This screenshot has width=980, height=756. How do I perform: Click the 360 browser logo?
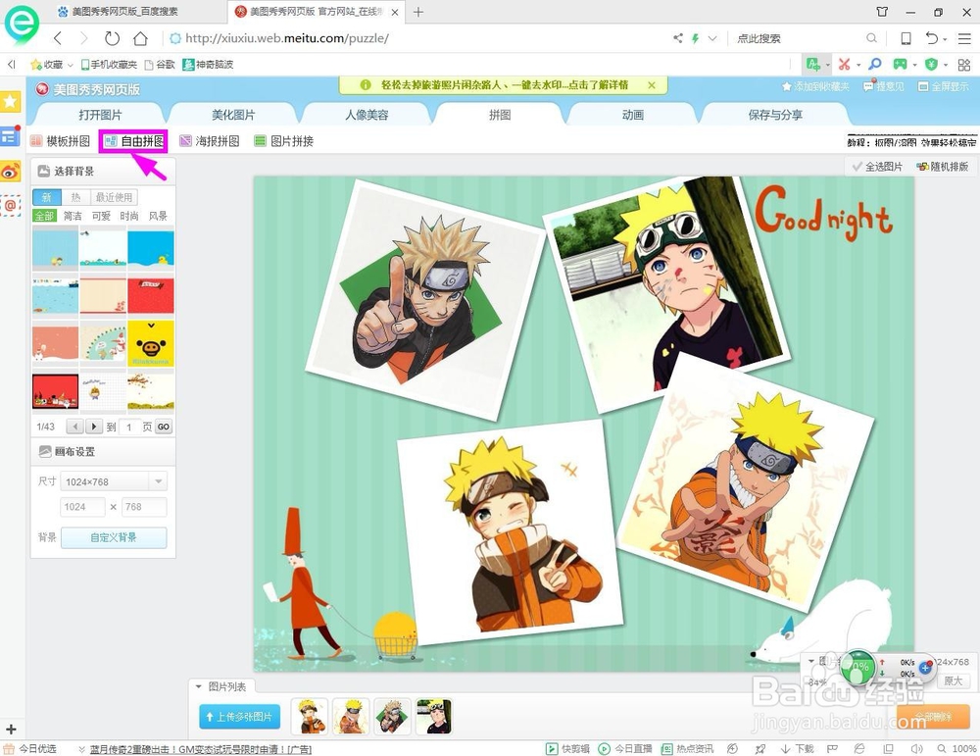pos(22,24)
